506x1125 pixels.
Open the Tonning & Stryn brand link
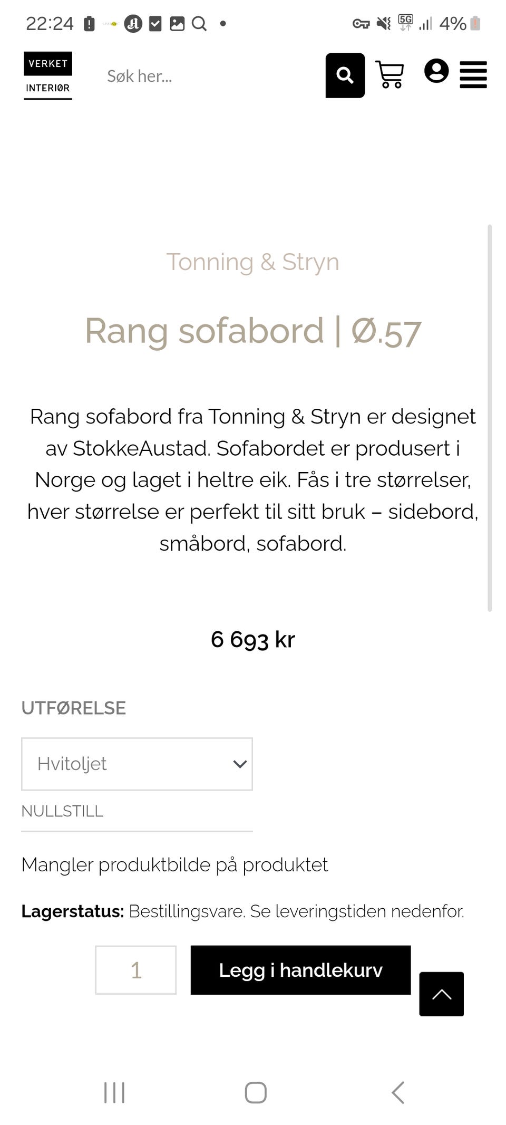click(x=252, y=262)
